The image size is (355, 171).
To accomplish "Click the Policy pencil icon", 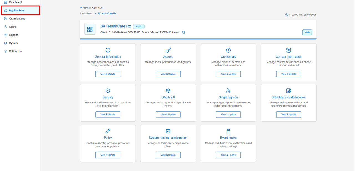I will pyautogui.click(x=108, y=131).
